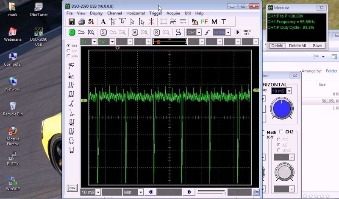Image resolution: width=339 pixels, height=199 pixels.
Task: Open the Util menu
Action: click(x=188, y=13)
